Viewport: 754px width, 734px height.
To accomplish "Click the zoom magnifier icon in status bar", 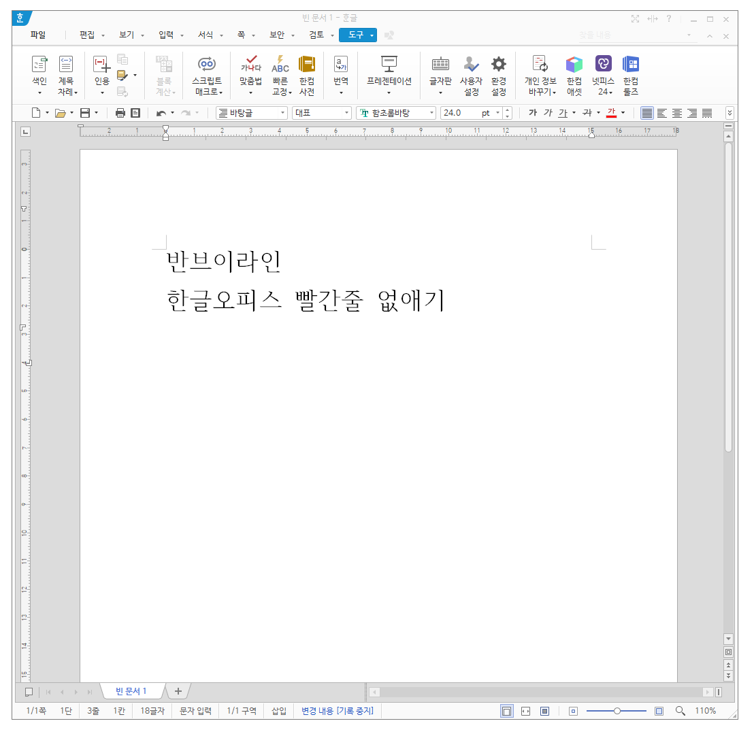I will pos(680,710).
